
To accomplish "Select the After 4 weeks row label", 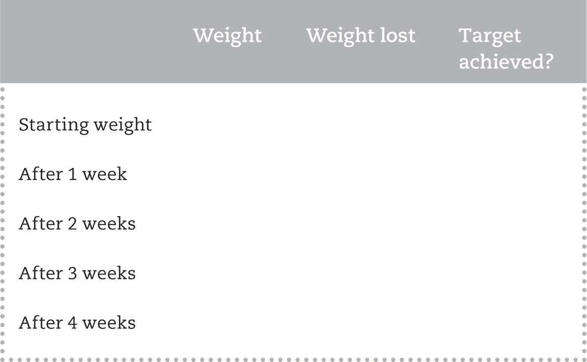I will pos(77,323).
